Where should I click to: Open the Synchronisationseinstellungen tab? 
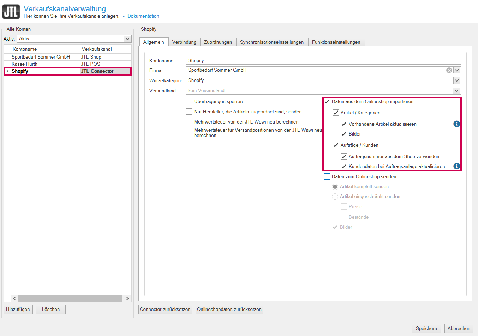coord(272,42)
